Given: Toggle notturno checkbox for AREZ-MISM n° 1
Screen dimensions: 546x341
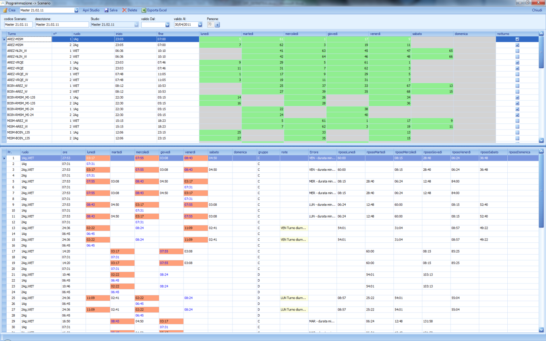Looking at the screenshot, I should [x=517, y=39].
